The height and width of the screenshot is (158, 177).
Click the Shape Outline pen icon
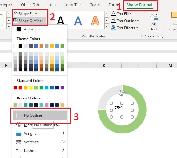coord(15,21)
